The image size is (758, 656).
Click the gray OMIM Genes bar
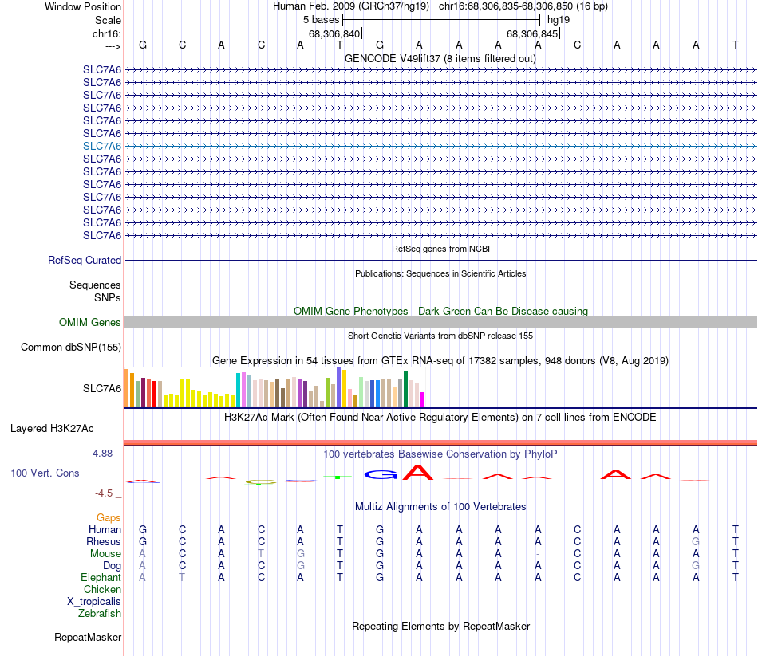440,323
